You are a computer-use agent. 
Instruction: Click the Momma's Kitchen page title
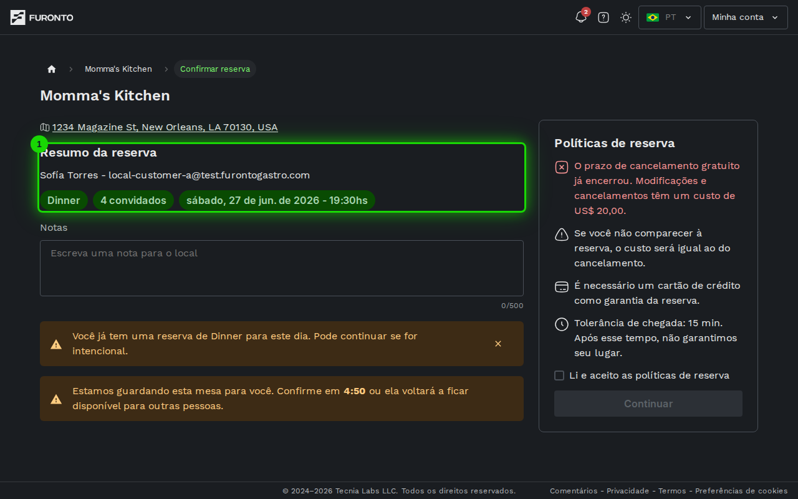point(105,95)
